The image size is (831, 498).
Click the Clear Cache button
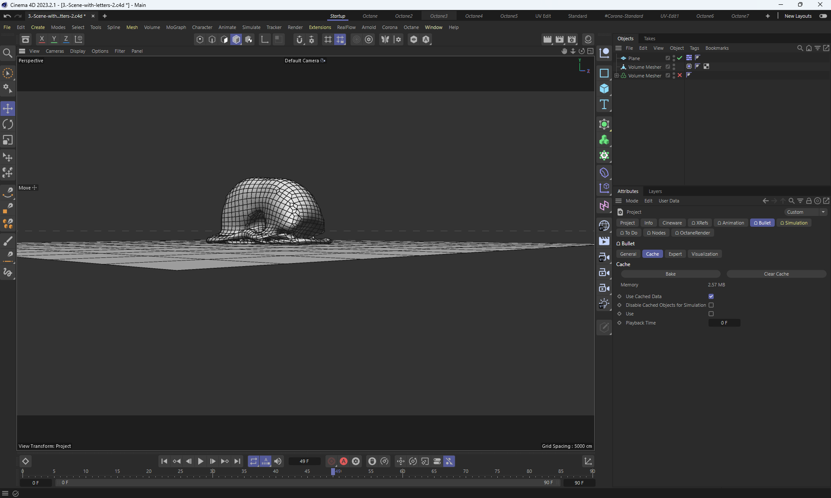(x=776, y=274)
